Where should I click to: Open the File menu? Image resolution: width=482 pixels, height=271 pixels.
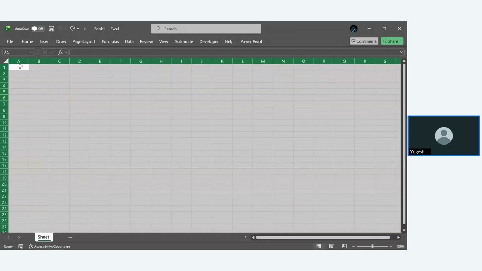[10, 41]
